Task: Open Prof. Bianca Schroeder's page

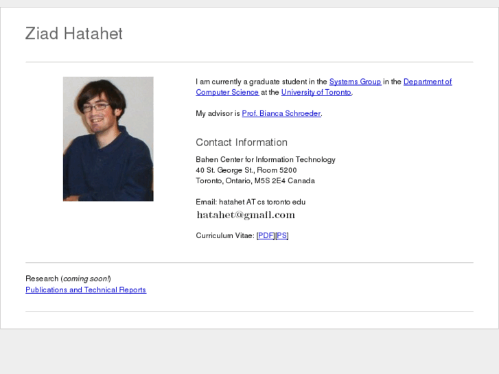Action: click(281, 114)
